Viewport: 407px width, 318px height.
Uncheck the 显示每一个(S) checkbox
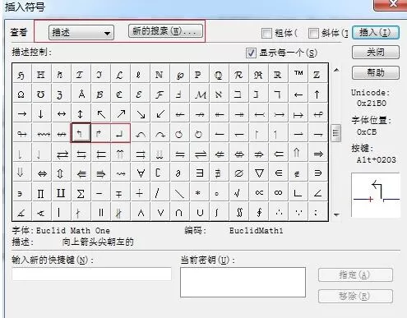(x=251, y=53)
